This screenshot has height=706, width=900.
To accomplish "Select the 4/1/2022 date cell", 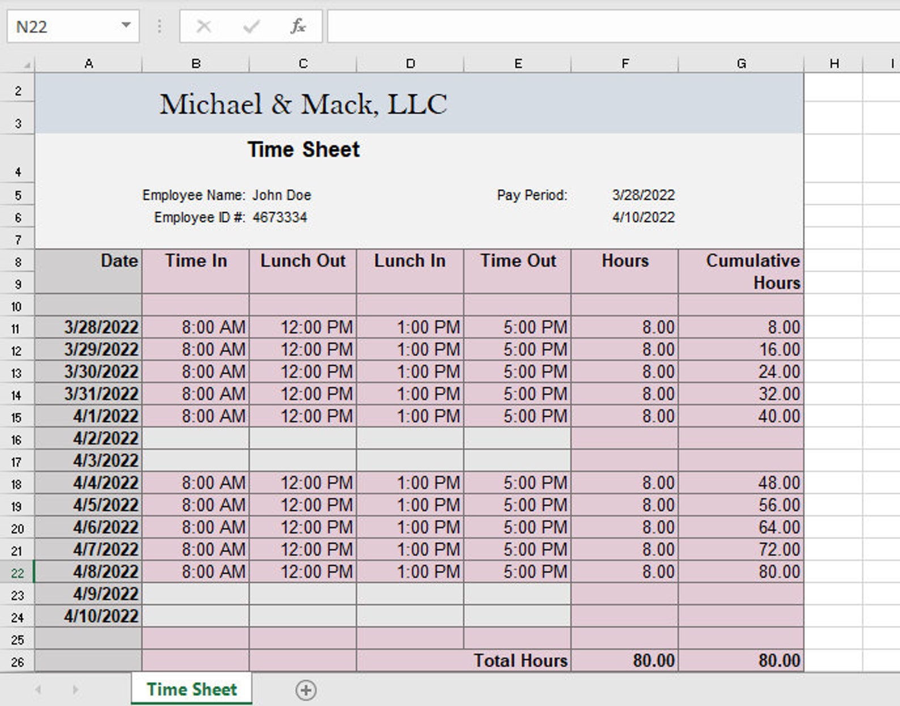I will tap(88, 416).
